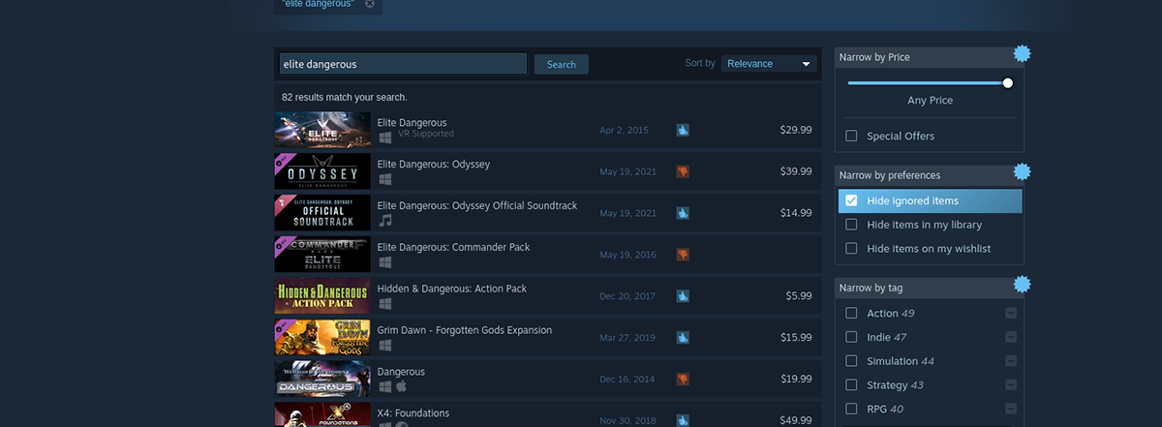This screenshot has height=427, width=1162.
Task: Click thumbs-down review icon for Dangerous
Action: tap(683, 380)
